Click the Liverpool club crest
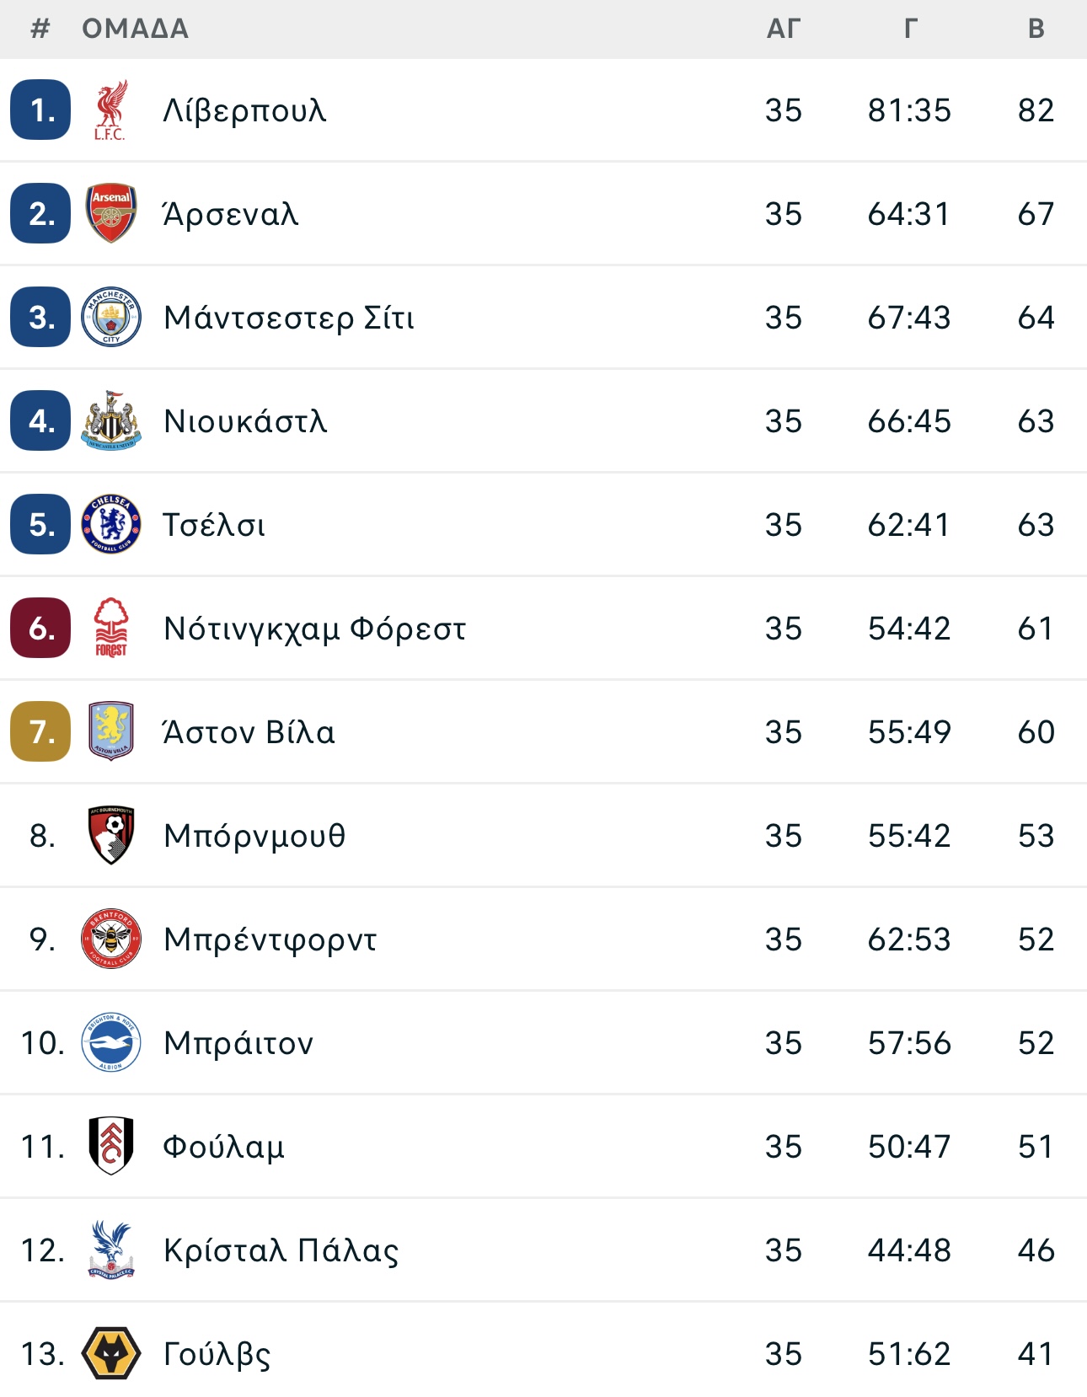Image resolution: width=1087 pixels, height=1397 pixels. tap(110, 110)
